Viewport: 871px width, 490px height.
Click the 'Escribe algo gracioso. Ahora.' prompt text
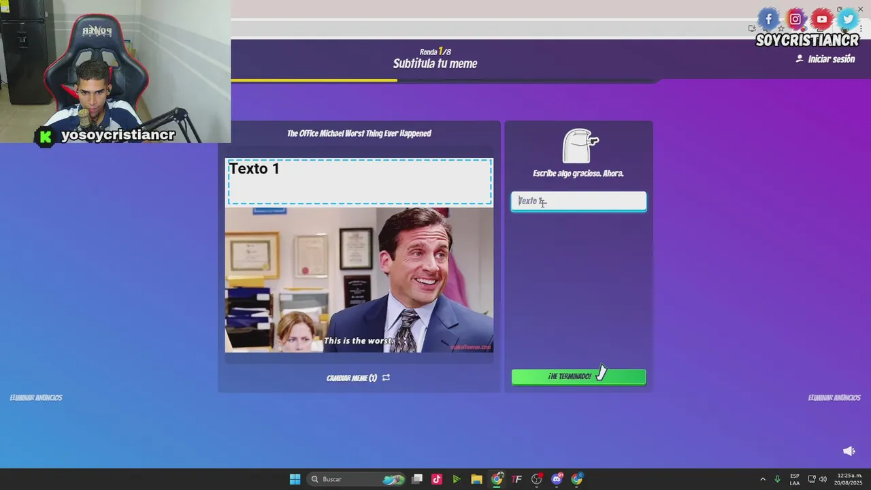[578, 174]
